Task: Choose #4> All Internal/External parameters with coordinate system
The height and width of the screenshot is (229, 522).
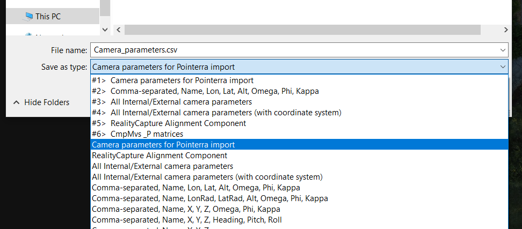Action: tap(299, 113)
